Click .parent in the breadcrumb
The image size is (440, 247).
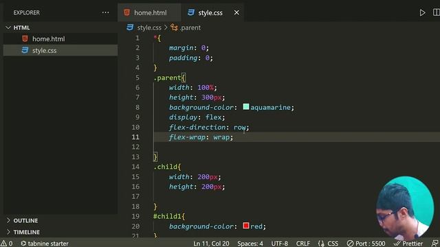[x=190, y=27]
